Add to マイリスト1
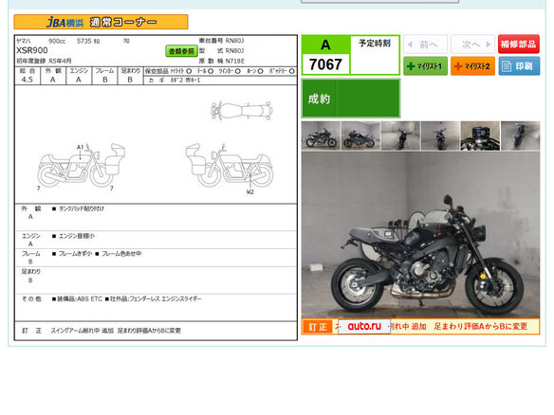Image resolution: width=554 pixels, height=415 pixels. click(x=425, y=66)
